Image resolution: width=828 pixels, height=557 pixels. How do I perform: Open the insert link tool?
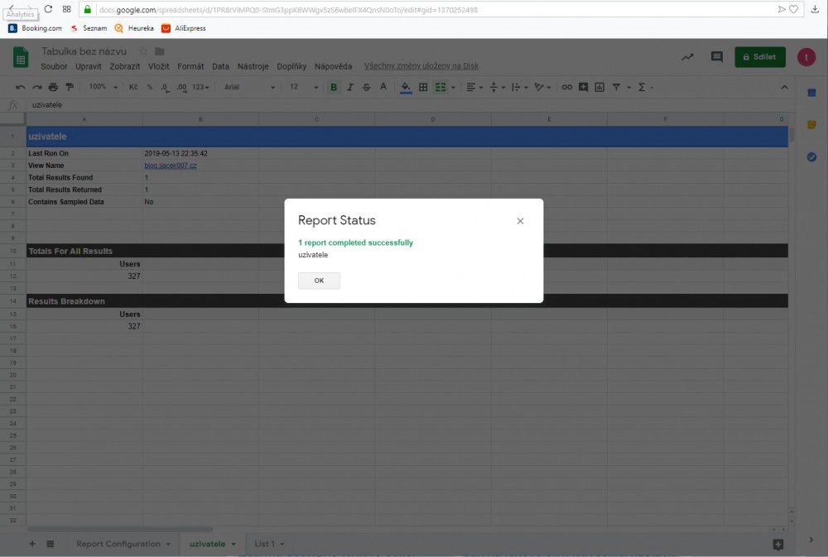click(566, 87)
